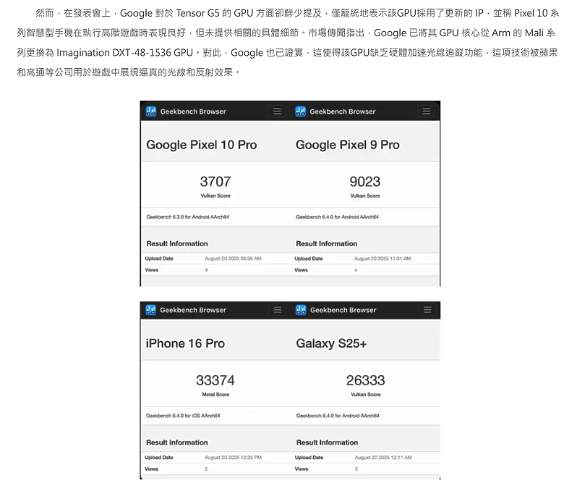Click Geekbench Browser title above iPhone 16 Pro
564x483 pixels.
(193, 310)
